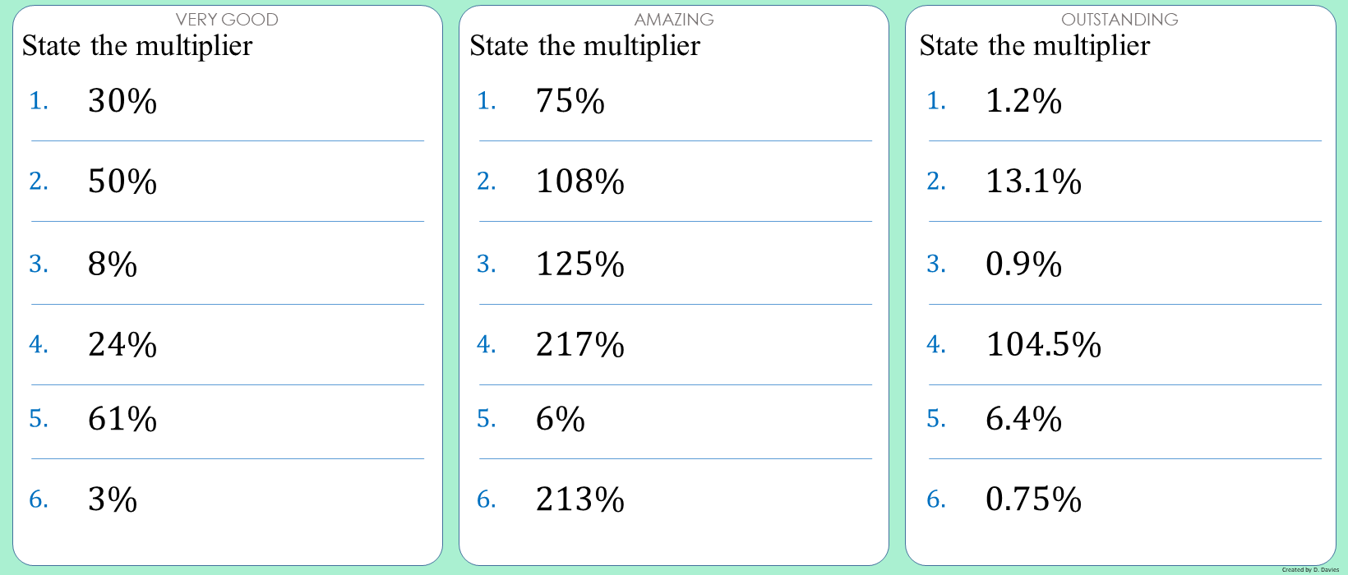Select the 0.9% percentage
This screenshot has width=1348, height=575.
click(x=1023, y=264)
